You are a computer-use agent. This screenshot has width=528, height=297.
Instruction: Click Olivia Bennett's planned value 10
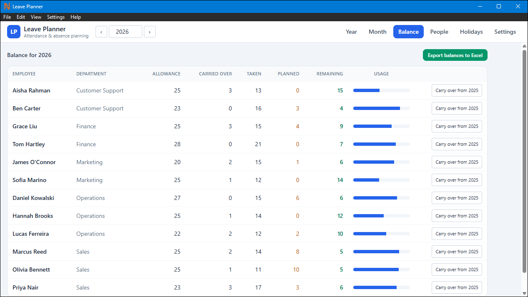pyautogui.click(x=296, y=270)
